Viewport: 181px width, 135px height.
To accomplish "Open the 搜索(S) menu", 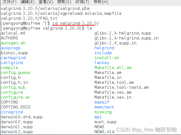I will pos(64,2).
